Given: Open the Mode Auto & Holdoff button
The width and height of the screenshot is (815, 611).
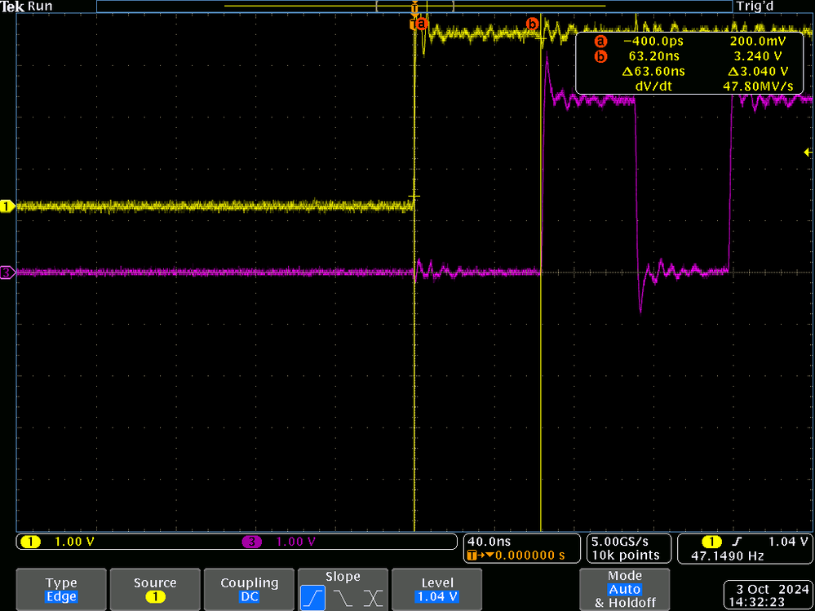Looking at the screenshot, I should (624, 589).
